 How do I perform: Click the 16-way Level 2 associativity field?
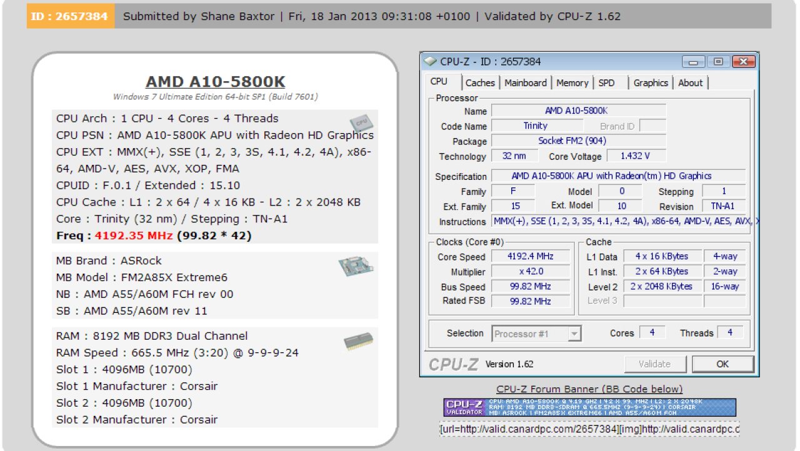coord(724,286)
